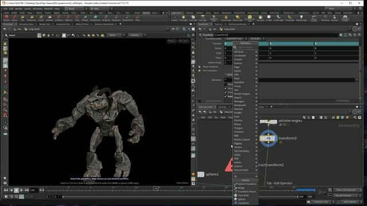Viewport: 367px width, 206px height.
Task: Open the Render menu
Action: tap(19, 9)
